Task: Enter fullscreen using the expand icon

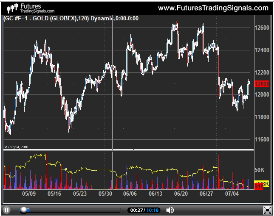Action: click(267, 210)
